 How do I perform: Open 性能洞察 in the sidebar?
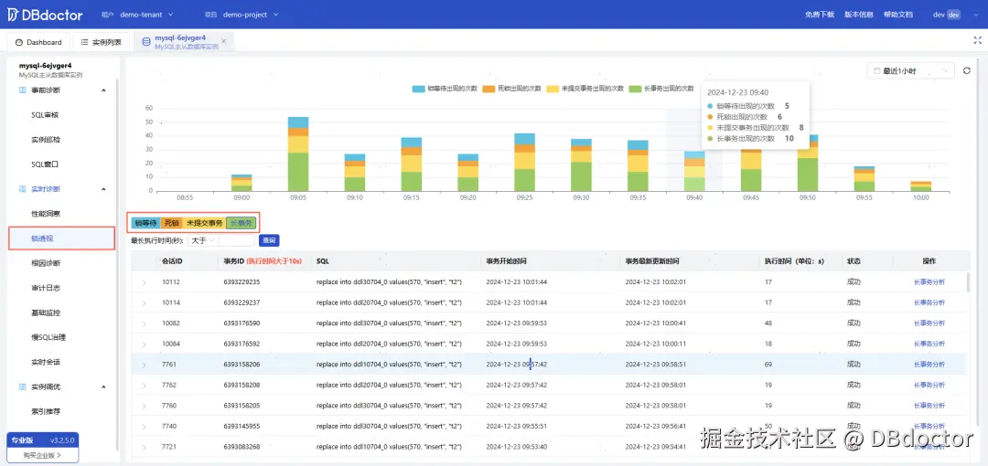click(46, 214)
